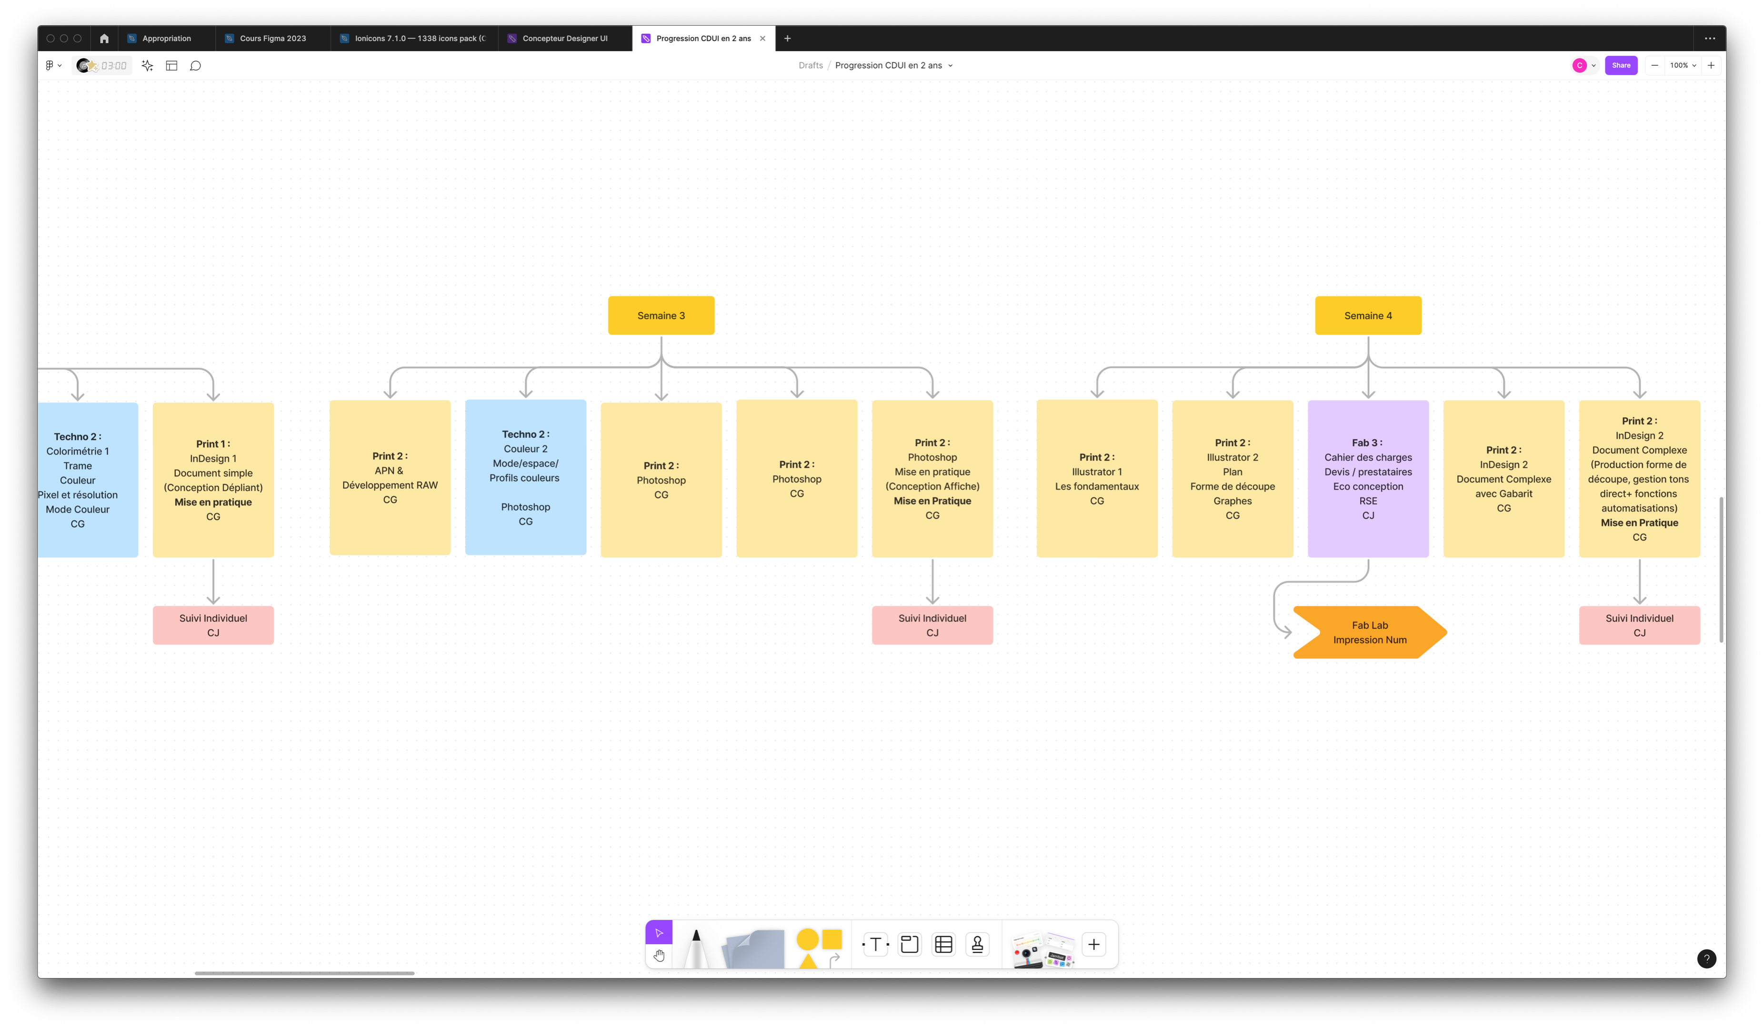The width and height of the screenshot is (1764, 1028).
Task: Switch to Cours Figma 2023 tab
Action: (x=272, y=39)
